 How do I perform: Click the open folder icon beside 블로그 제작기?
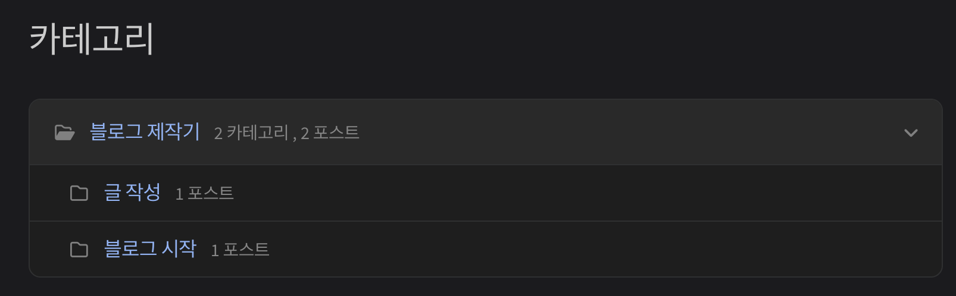[x=64, y=133]
